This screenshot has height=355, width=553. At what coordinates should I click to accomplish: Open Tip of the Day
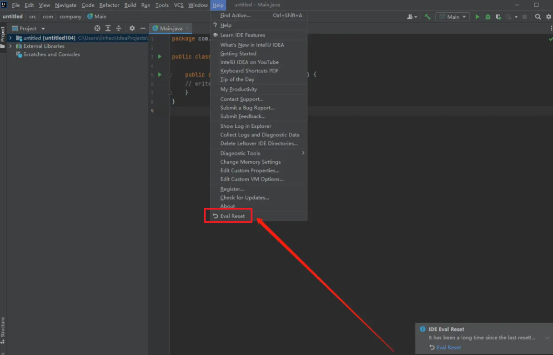coord(259,80)
